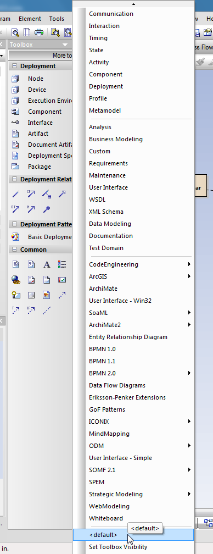Viewport: 213px width, 554px height.
Task: Open the Toolbox header dropdown arrow
Action: pos(65,45)
